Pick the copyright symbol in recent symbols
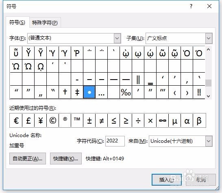222x193 pixels. click(53, 120)
